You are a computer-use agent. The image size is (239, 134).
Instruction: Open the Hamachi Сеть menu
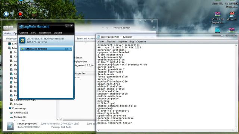[33, 33]
